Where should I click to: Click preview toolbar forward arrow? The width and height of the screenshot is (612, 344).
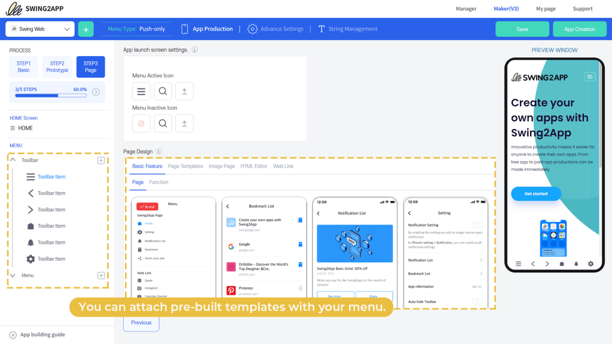click(x=547, y=264)
